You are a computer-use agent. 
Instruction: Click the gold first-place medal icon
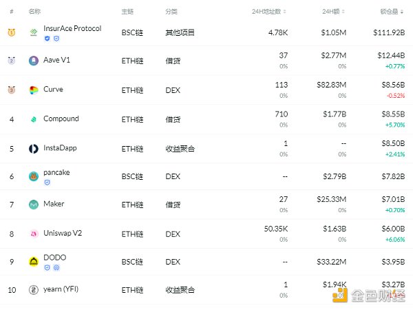click(12, 32)
